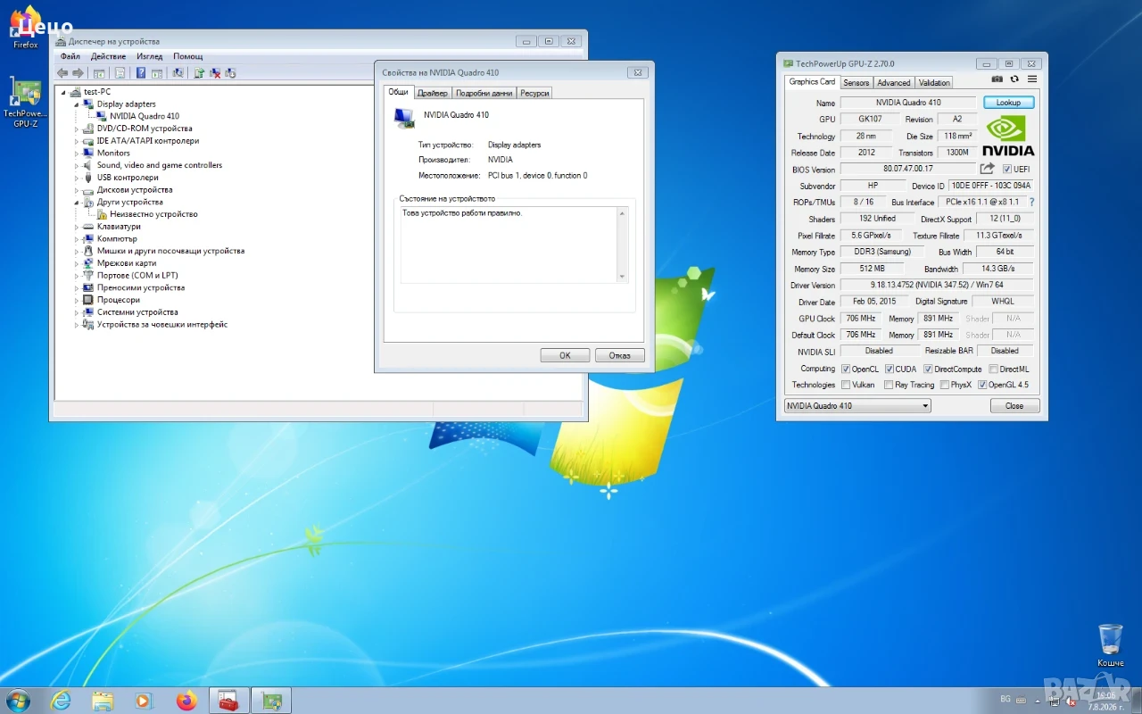The image size is (1142, 714).
Task: Switch to the Sensors tab in GPU-Z
Action: pyautogui.click(x=856, y=82)
